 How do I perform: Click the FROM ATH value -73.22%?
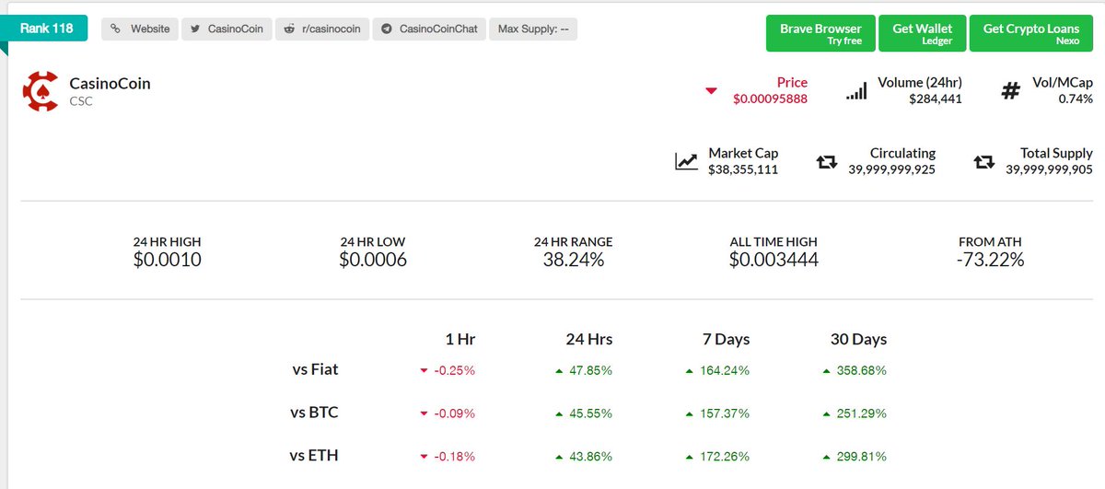point(990,260)
